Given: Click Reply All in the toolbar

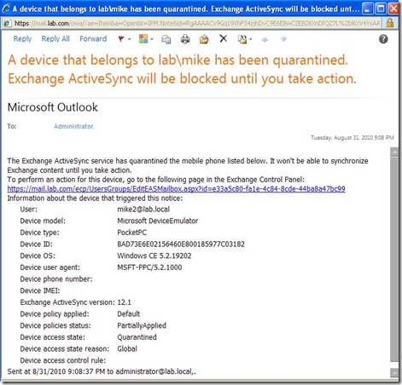Looking at the screenshot, I should [55, 39].
